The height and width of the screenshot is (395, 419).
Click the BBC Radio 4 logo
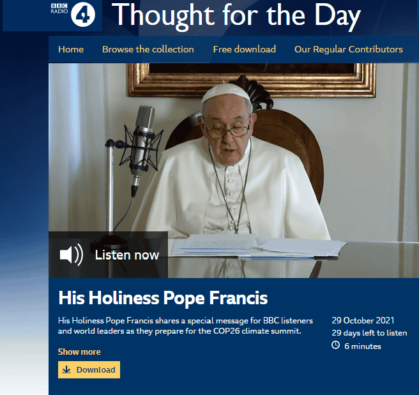tap(73, 15)
